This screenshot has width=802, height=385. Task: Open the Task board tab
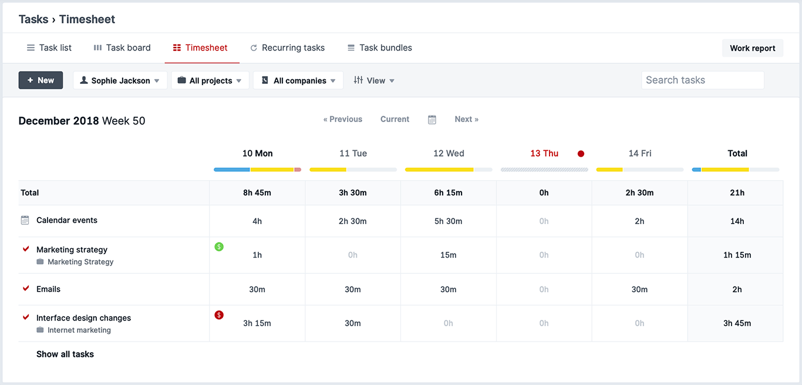click(x=122, y=48)
